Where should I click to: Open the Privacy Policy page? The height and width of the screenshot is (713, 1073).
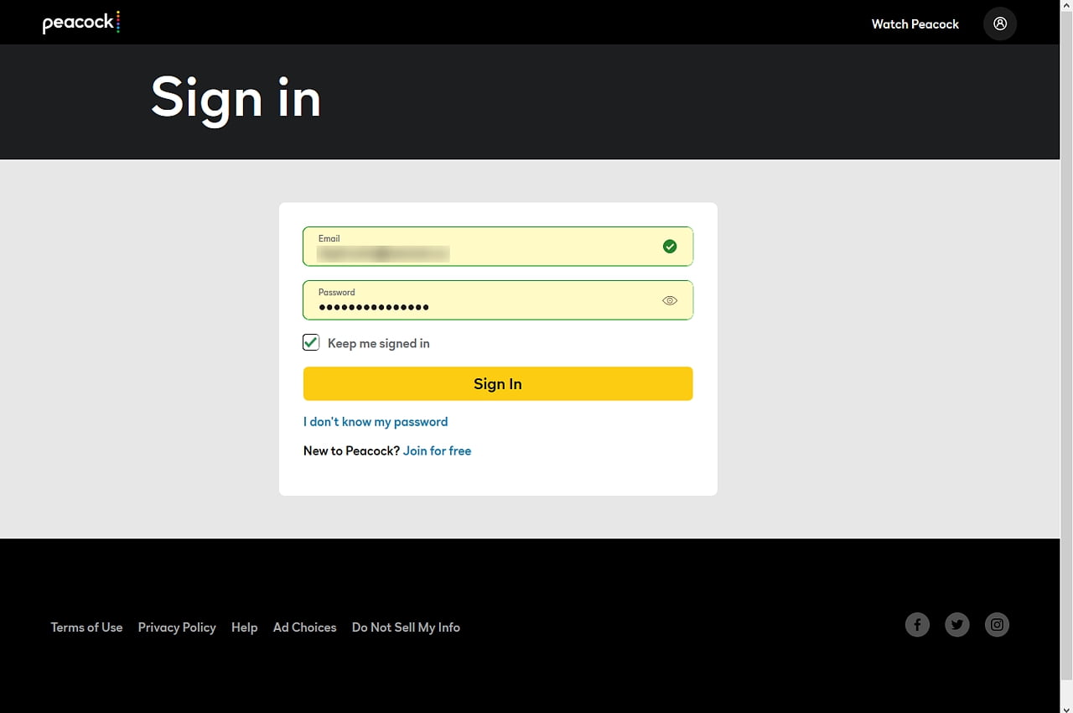point(177,627)
